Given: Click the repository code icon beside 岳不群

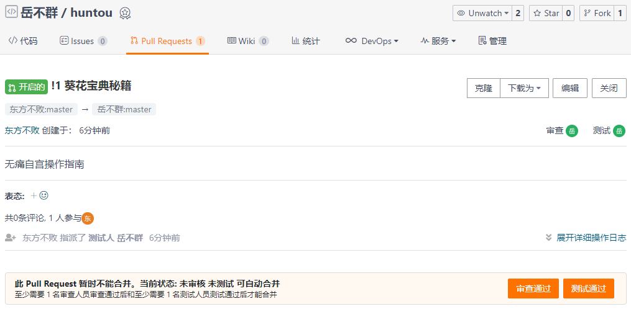Looking at the screenshot, I should coord(11,12).
